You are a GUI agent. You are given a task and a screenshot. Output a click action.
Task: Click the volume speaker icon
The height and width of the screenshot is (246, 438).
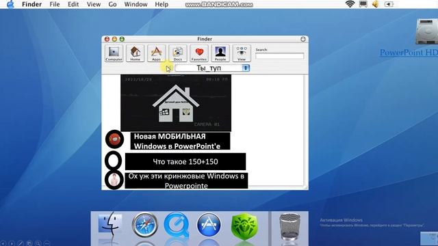click(376, 4)
